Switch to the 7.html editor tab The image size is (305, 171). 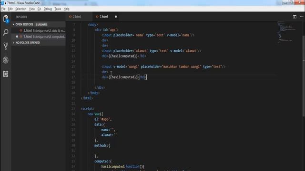coord(106,17)
